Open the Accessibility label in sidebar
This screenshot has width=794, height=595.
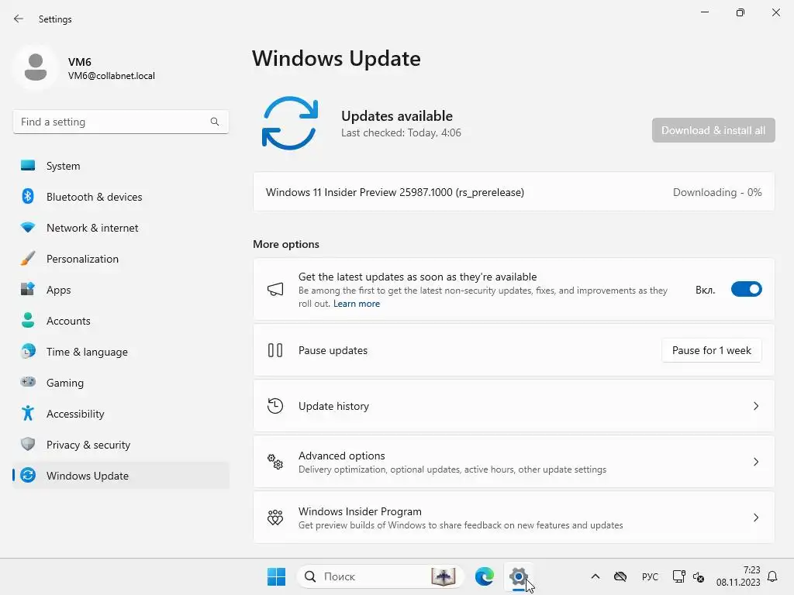click(75, 414)
